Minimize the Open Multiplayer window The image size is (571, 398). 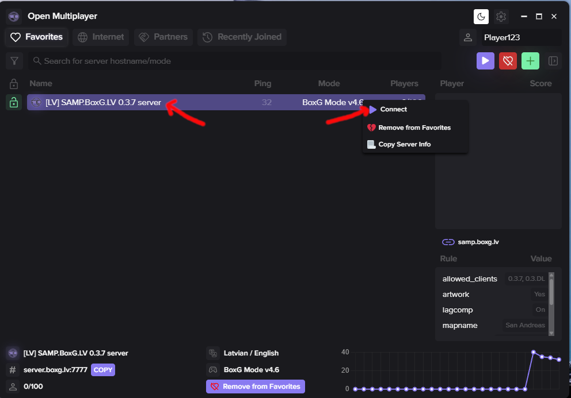(x=524, y=16)
